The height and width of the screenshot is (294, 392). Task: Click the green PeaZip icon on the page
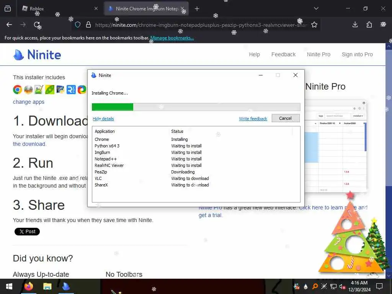click(x=49, y=90)
